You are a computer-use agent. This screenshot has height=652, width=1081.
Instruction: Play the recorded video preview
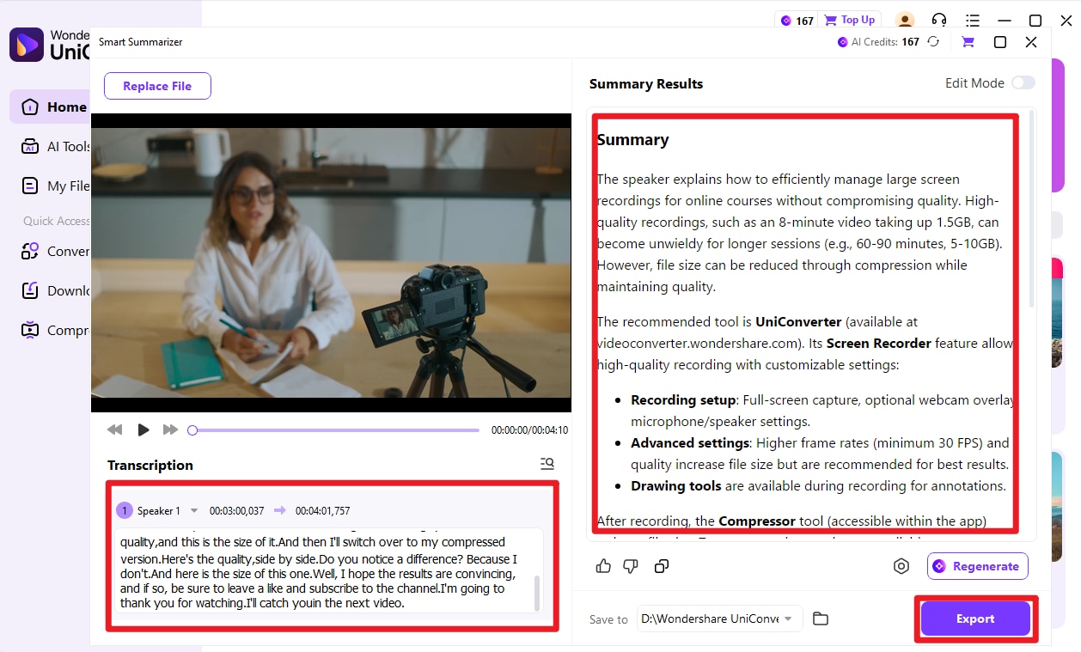[143, 430]
